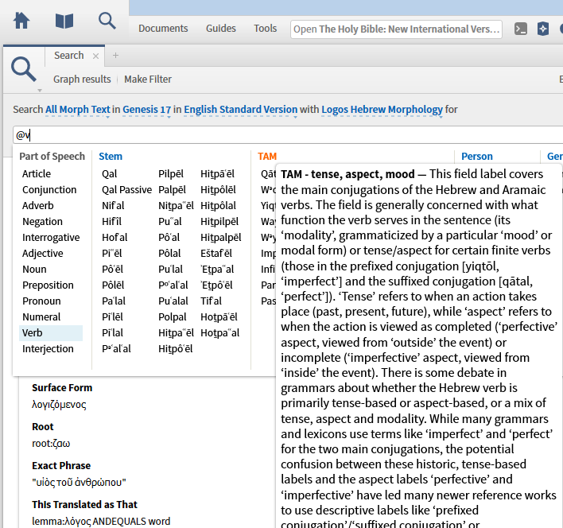Choose the Pilpēl stem

click(171, 173)
